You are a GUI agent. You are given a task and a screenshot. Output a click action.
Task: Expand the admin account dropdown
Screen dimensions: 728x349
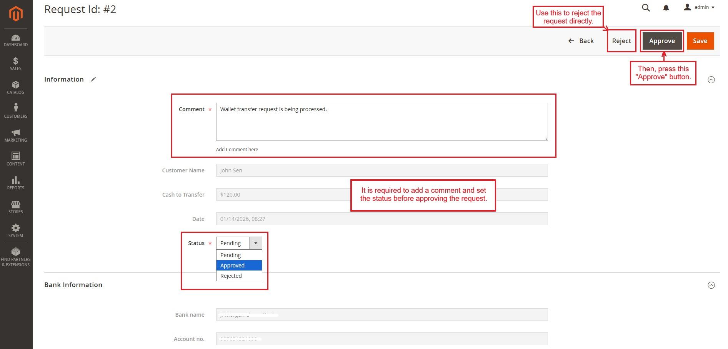click(699, 7)
